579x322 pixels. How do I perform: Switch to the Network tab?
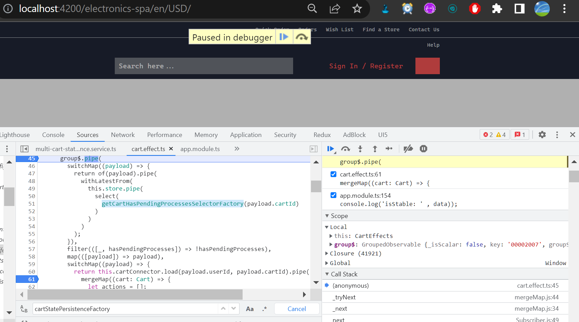click(x=123, y=135)
